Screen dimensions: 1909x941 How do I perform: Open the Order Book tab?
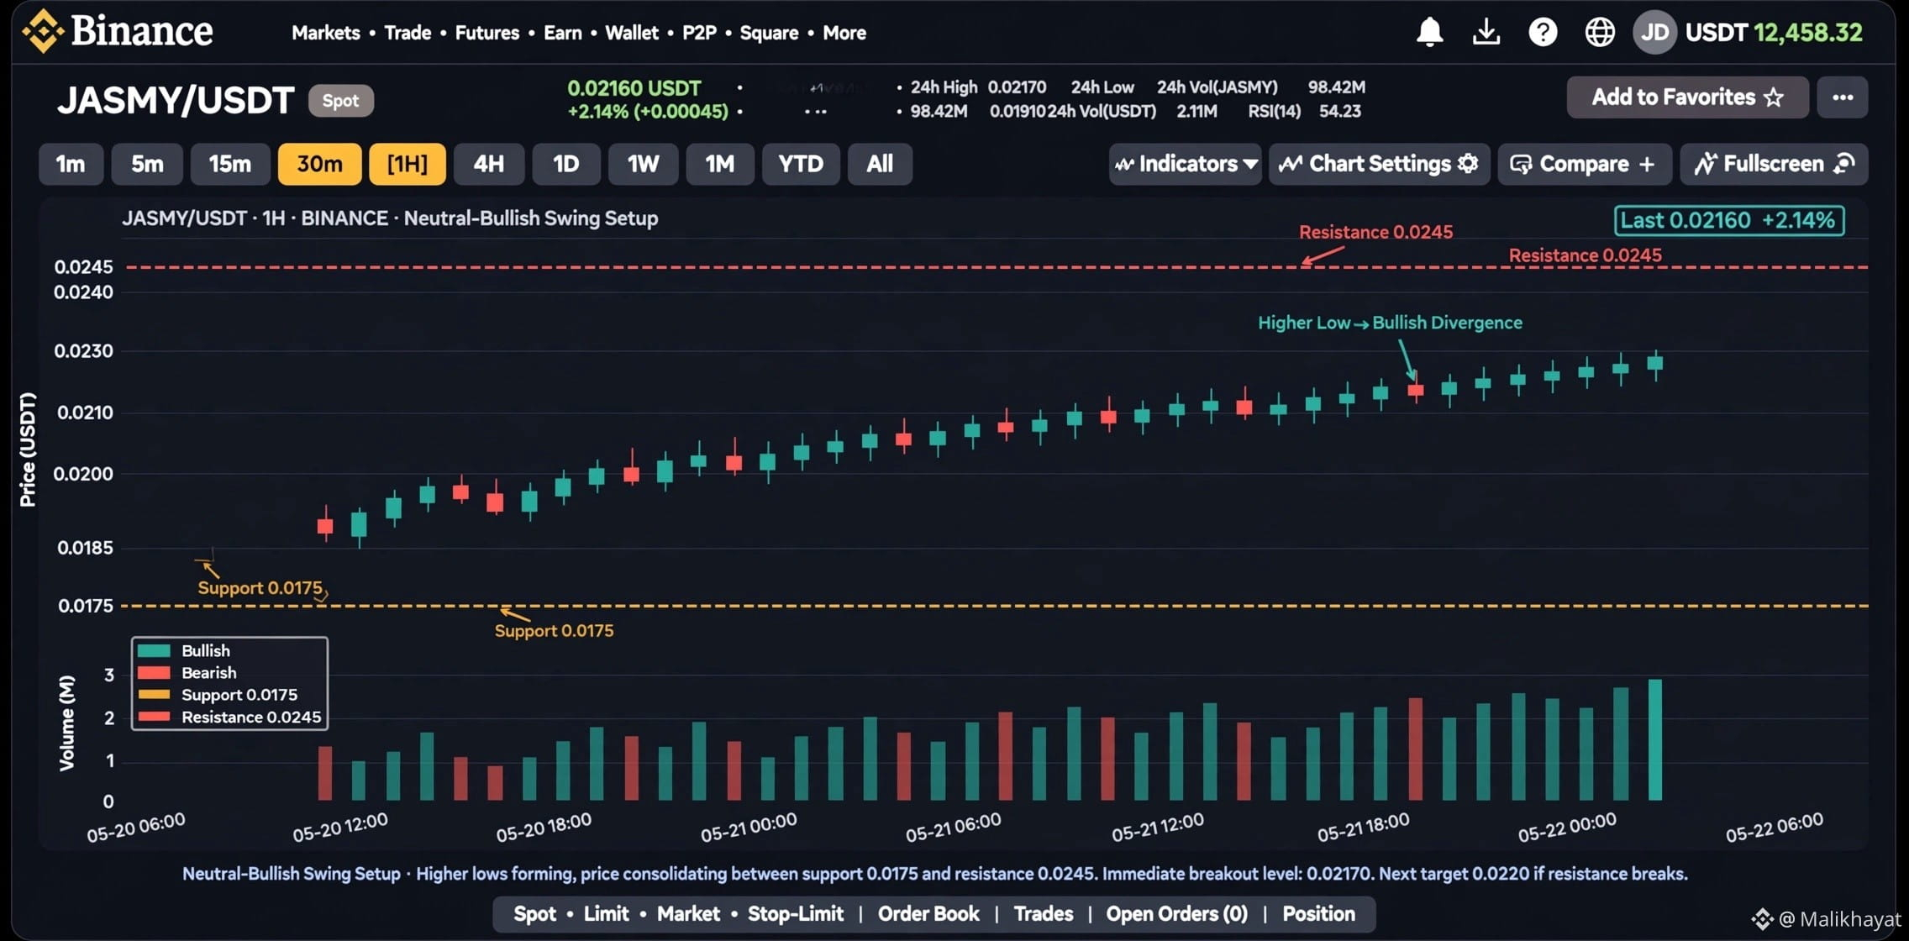[928, 913]
